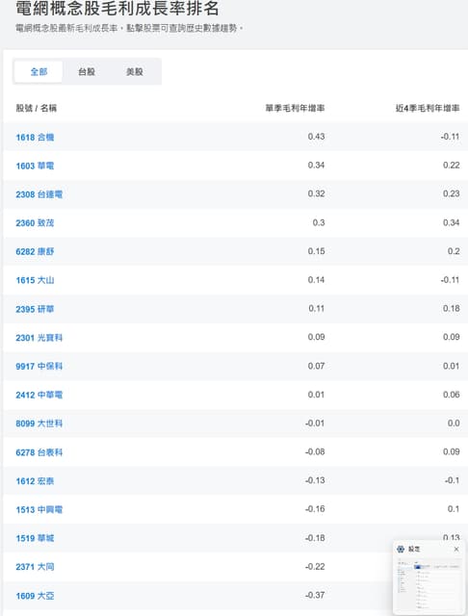Open stock link 1612
The height and width of the screenshot is (616, 468).
click(35, 481)
